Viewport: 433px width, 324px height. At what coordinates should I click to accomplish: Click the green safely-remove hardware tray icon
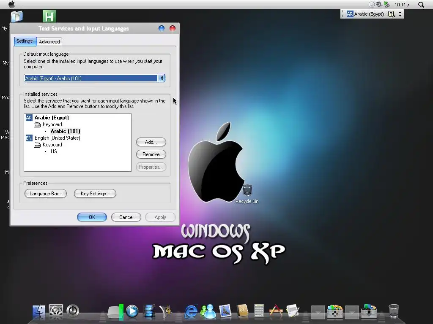coord(386,4)
